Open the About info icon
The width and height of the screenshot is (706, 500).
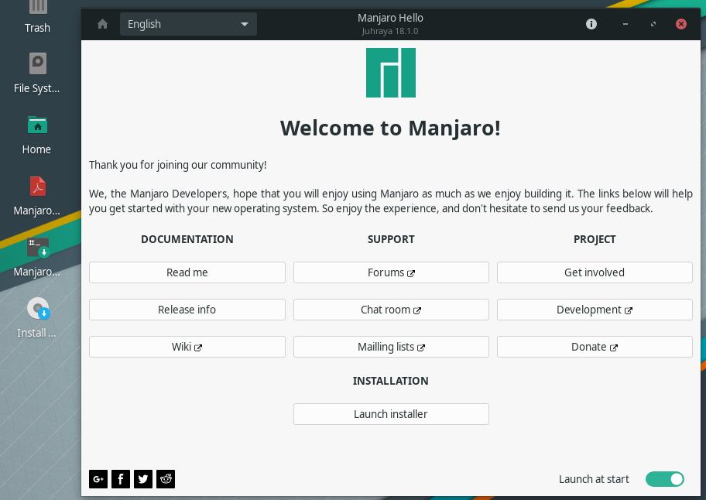(591, 24)
